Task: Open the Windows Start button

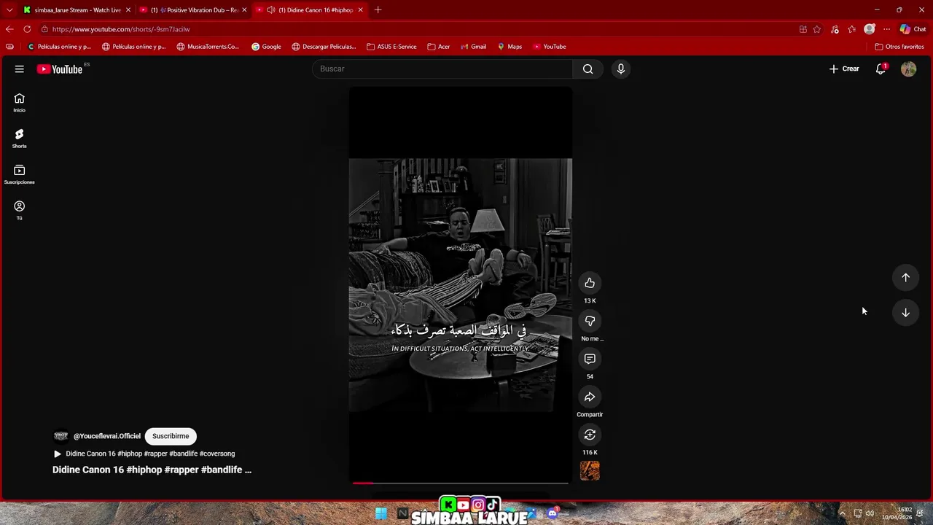Action: point(381,513)
